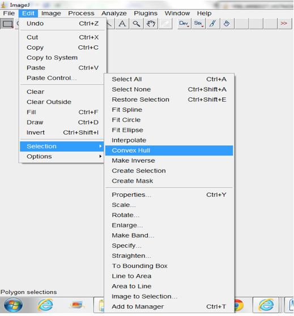The width and height of the screenshot is (294, 316).
Task: Open the Stk stacks menu tool
Action: click(x=198, y=24)
